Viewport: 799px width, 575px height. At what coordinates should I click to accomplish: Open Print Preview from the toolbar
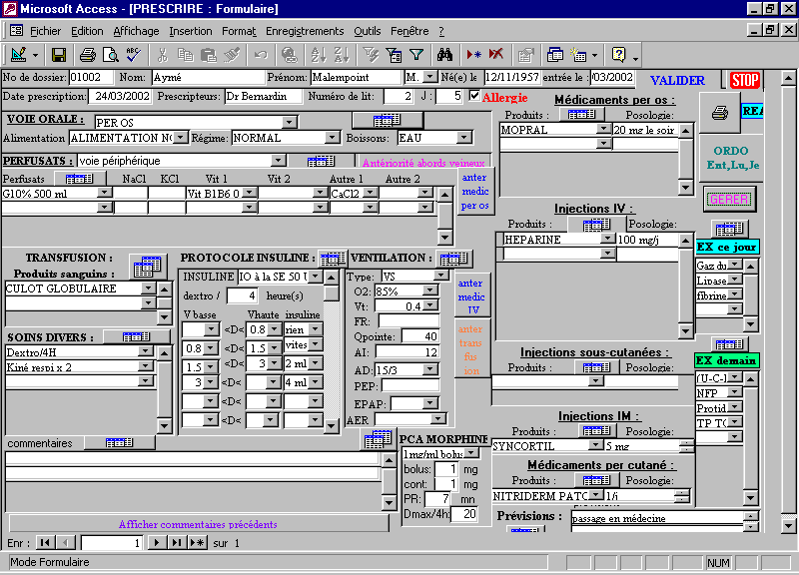click(x=111, y=55)
